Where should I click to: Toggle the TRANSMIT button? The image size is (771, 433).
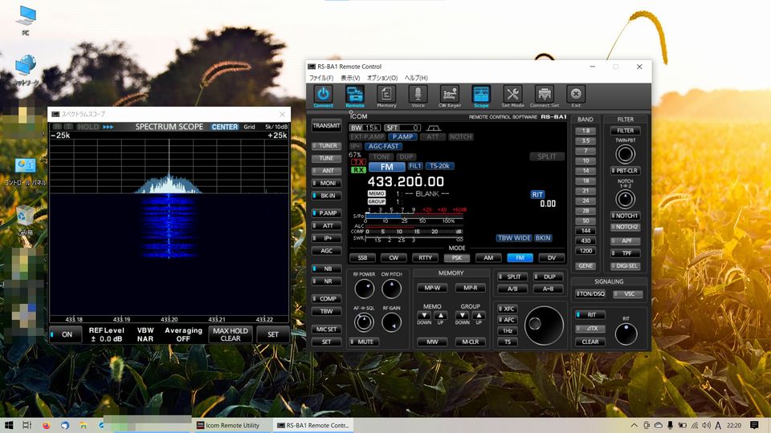(x=327, y=126)
